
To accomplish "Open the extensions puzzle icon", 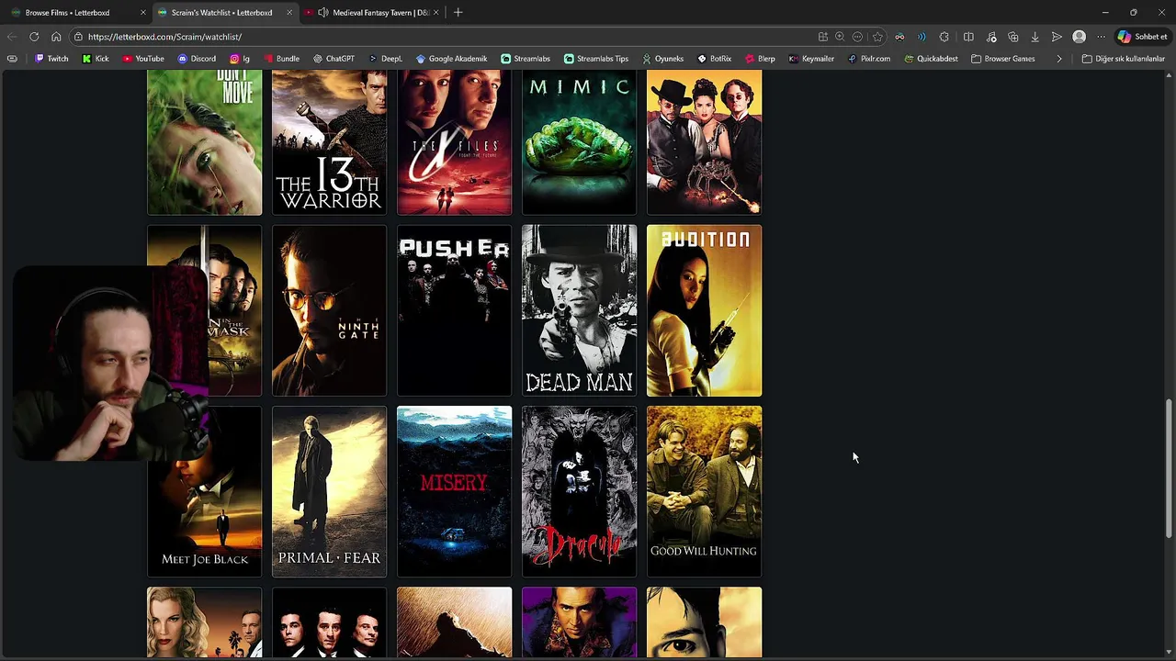I will click(x=944, y=37).
